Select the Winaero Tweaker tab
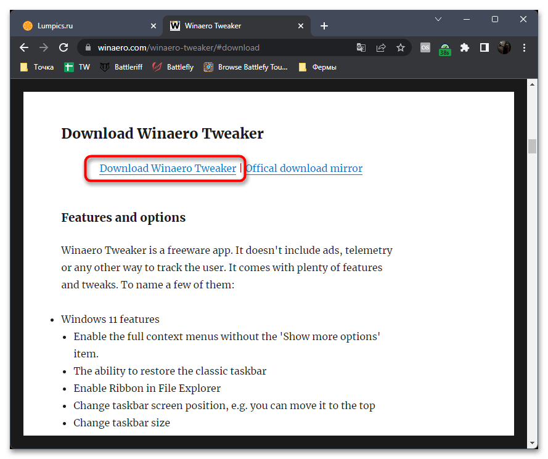Viewport: 548px width, 459px height. pos(237,26)
